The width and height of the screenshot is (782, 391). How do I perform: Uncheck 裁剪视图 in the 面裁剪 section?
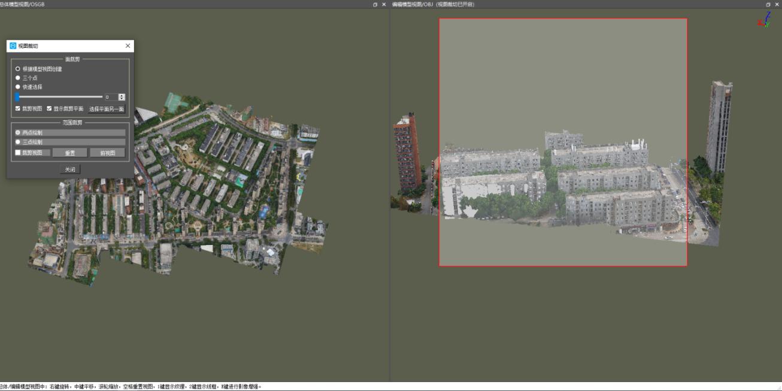18,108
